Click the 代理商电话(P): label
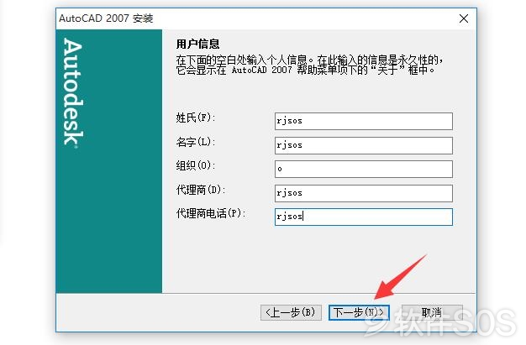This screenshot has height=345, width=526. tap(211, 213)
